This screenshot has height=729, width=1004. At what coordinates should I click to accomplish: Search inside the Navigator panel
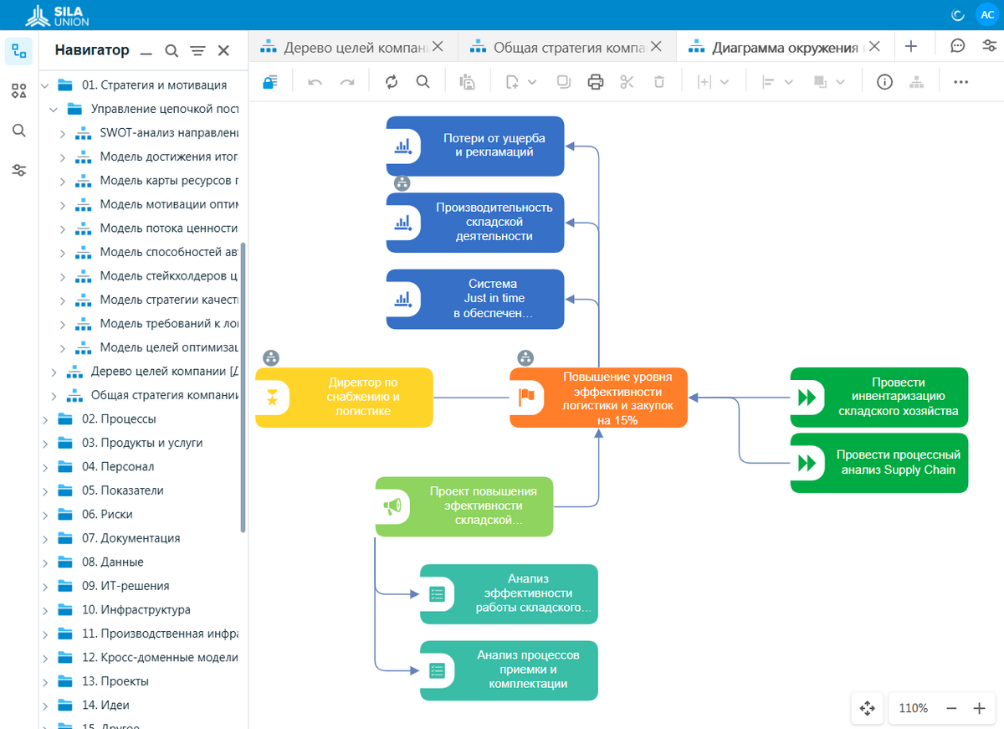[172, 51]
